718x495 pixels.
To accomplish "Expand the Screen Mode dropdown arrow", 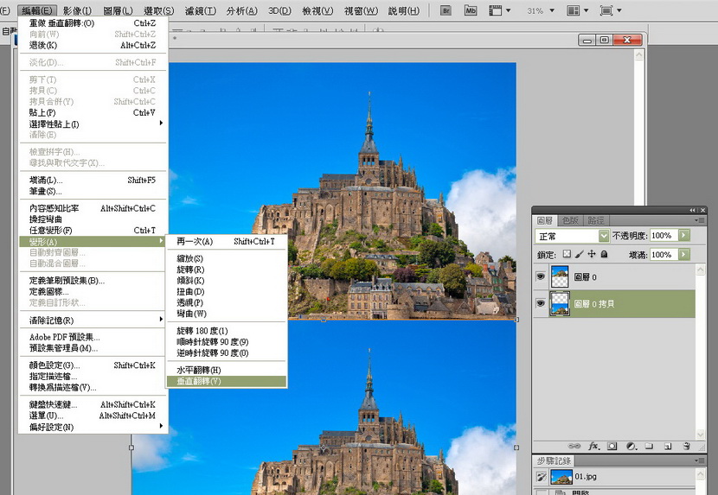I will pyautogui.click(x=619, y=10).
